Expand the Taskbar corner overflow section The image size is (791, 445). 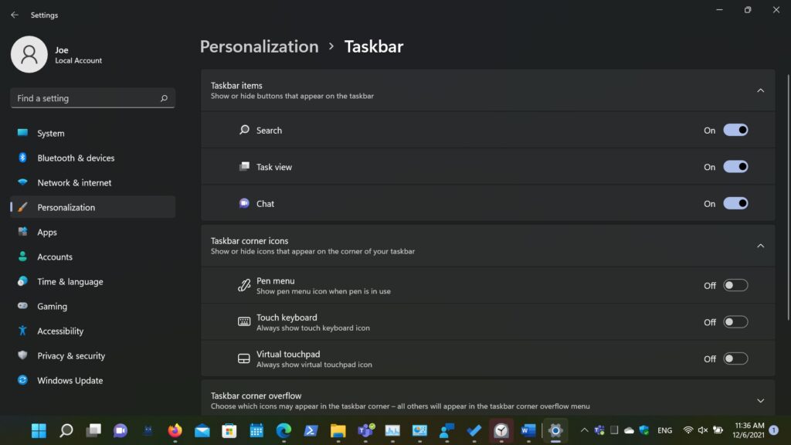coord(760,400)
